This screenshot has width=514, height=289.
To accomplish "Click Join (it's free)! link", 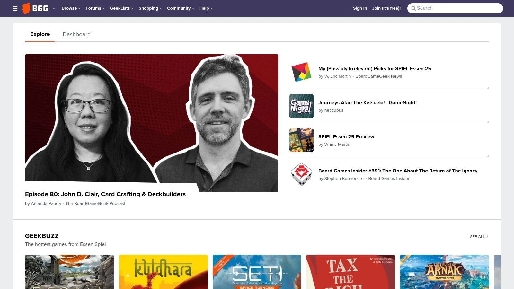I will click(x=386, y=8).
